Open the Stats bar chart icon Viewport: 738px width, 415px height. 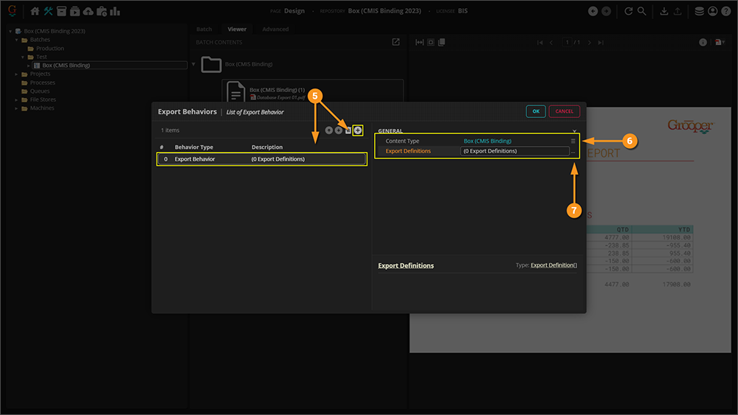click(x=115, y=11)
